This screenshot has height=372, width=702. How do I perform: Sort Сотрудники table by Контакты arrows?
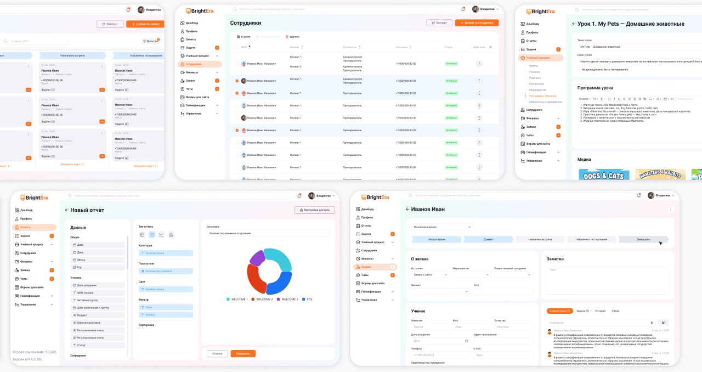coord(409,47)
